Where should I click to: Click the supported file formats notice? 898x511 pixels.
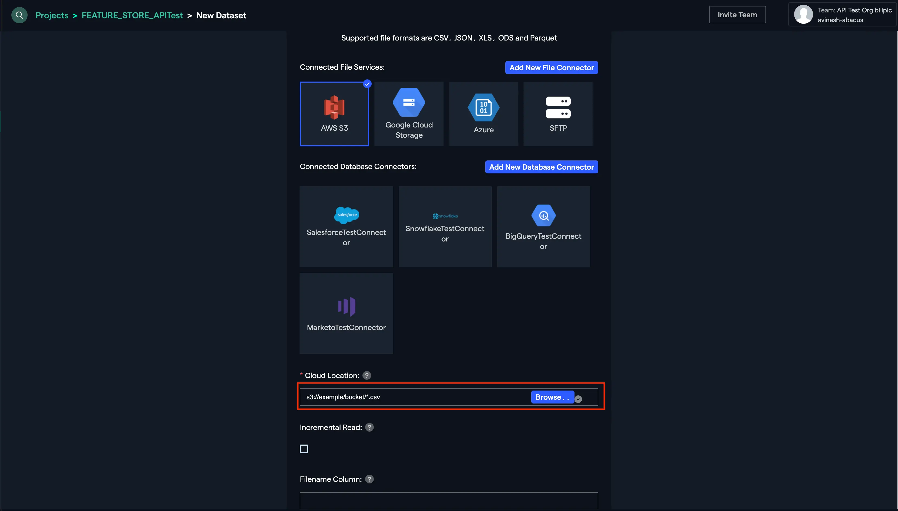[x=449, y=38]
